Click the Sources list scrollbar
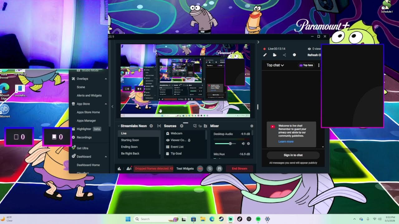This screenshot has width=399, height=224. click(206, 135)
